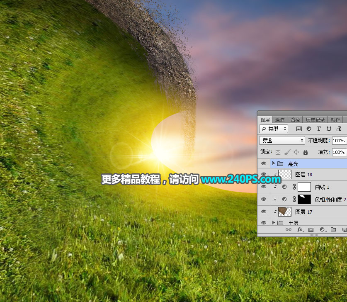Toggle lock transparent pixels icon

pos(278,152)
